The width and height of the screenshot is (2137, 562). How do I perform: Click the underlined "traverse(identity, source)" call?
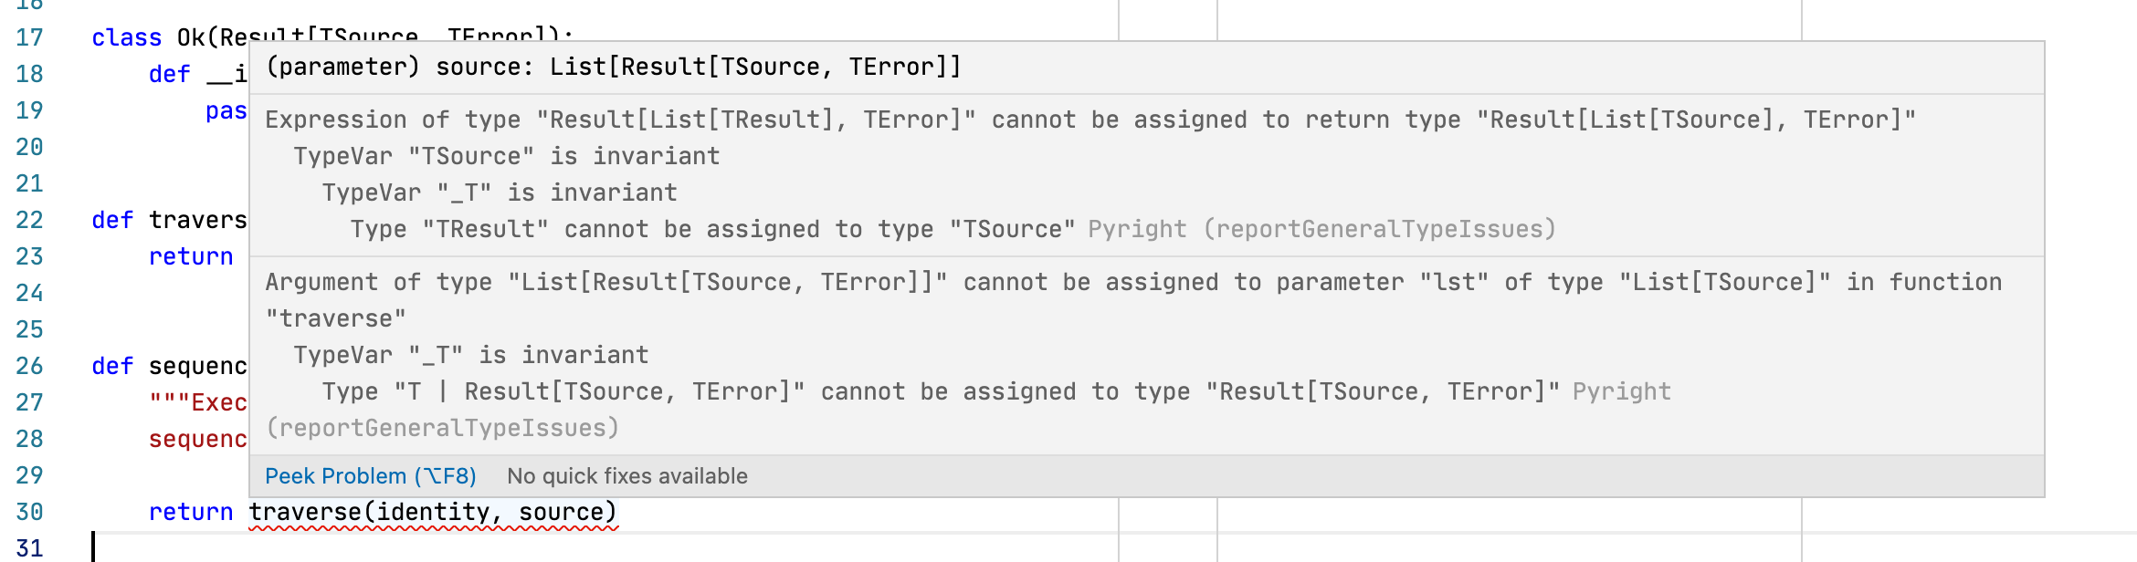[x=432, y=512]
